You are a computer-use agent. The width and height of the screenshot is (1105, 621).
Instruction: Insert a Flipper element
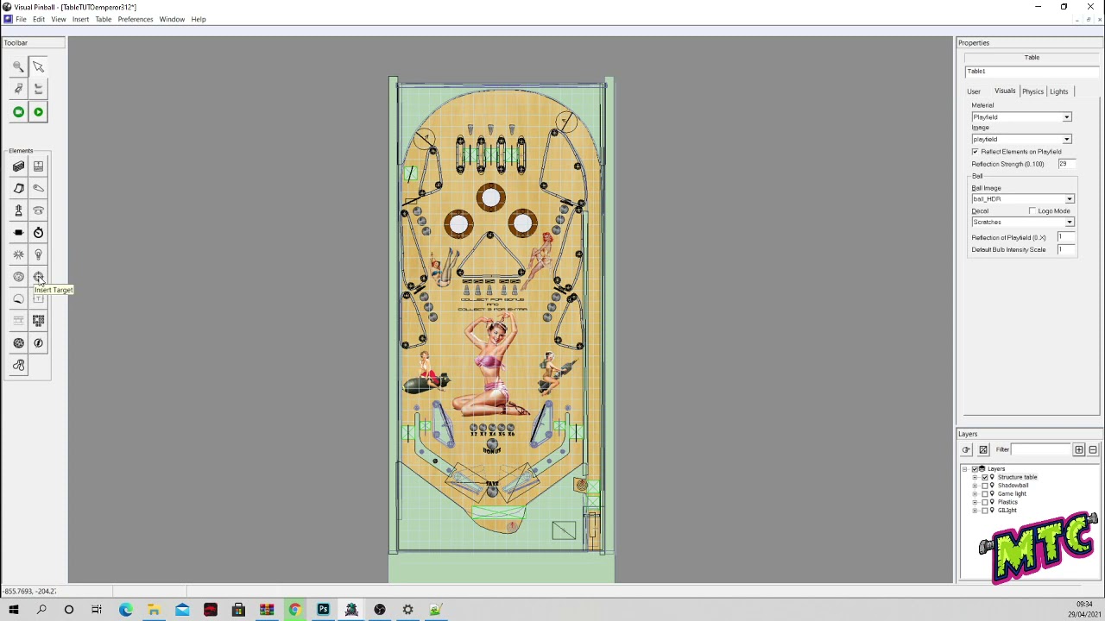click(38, 188)
